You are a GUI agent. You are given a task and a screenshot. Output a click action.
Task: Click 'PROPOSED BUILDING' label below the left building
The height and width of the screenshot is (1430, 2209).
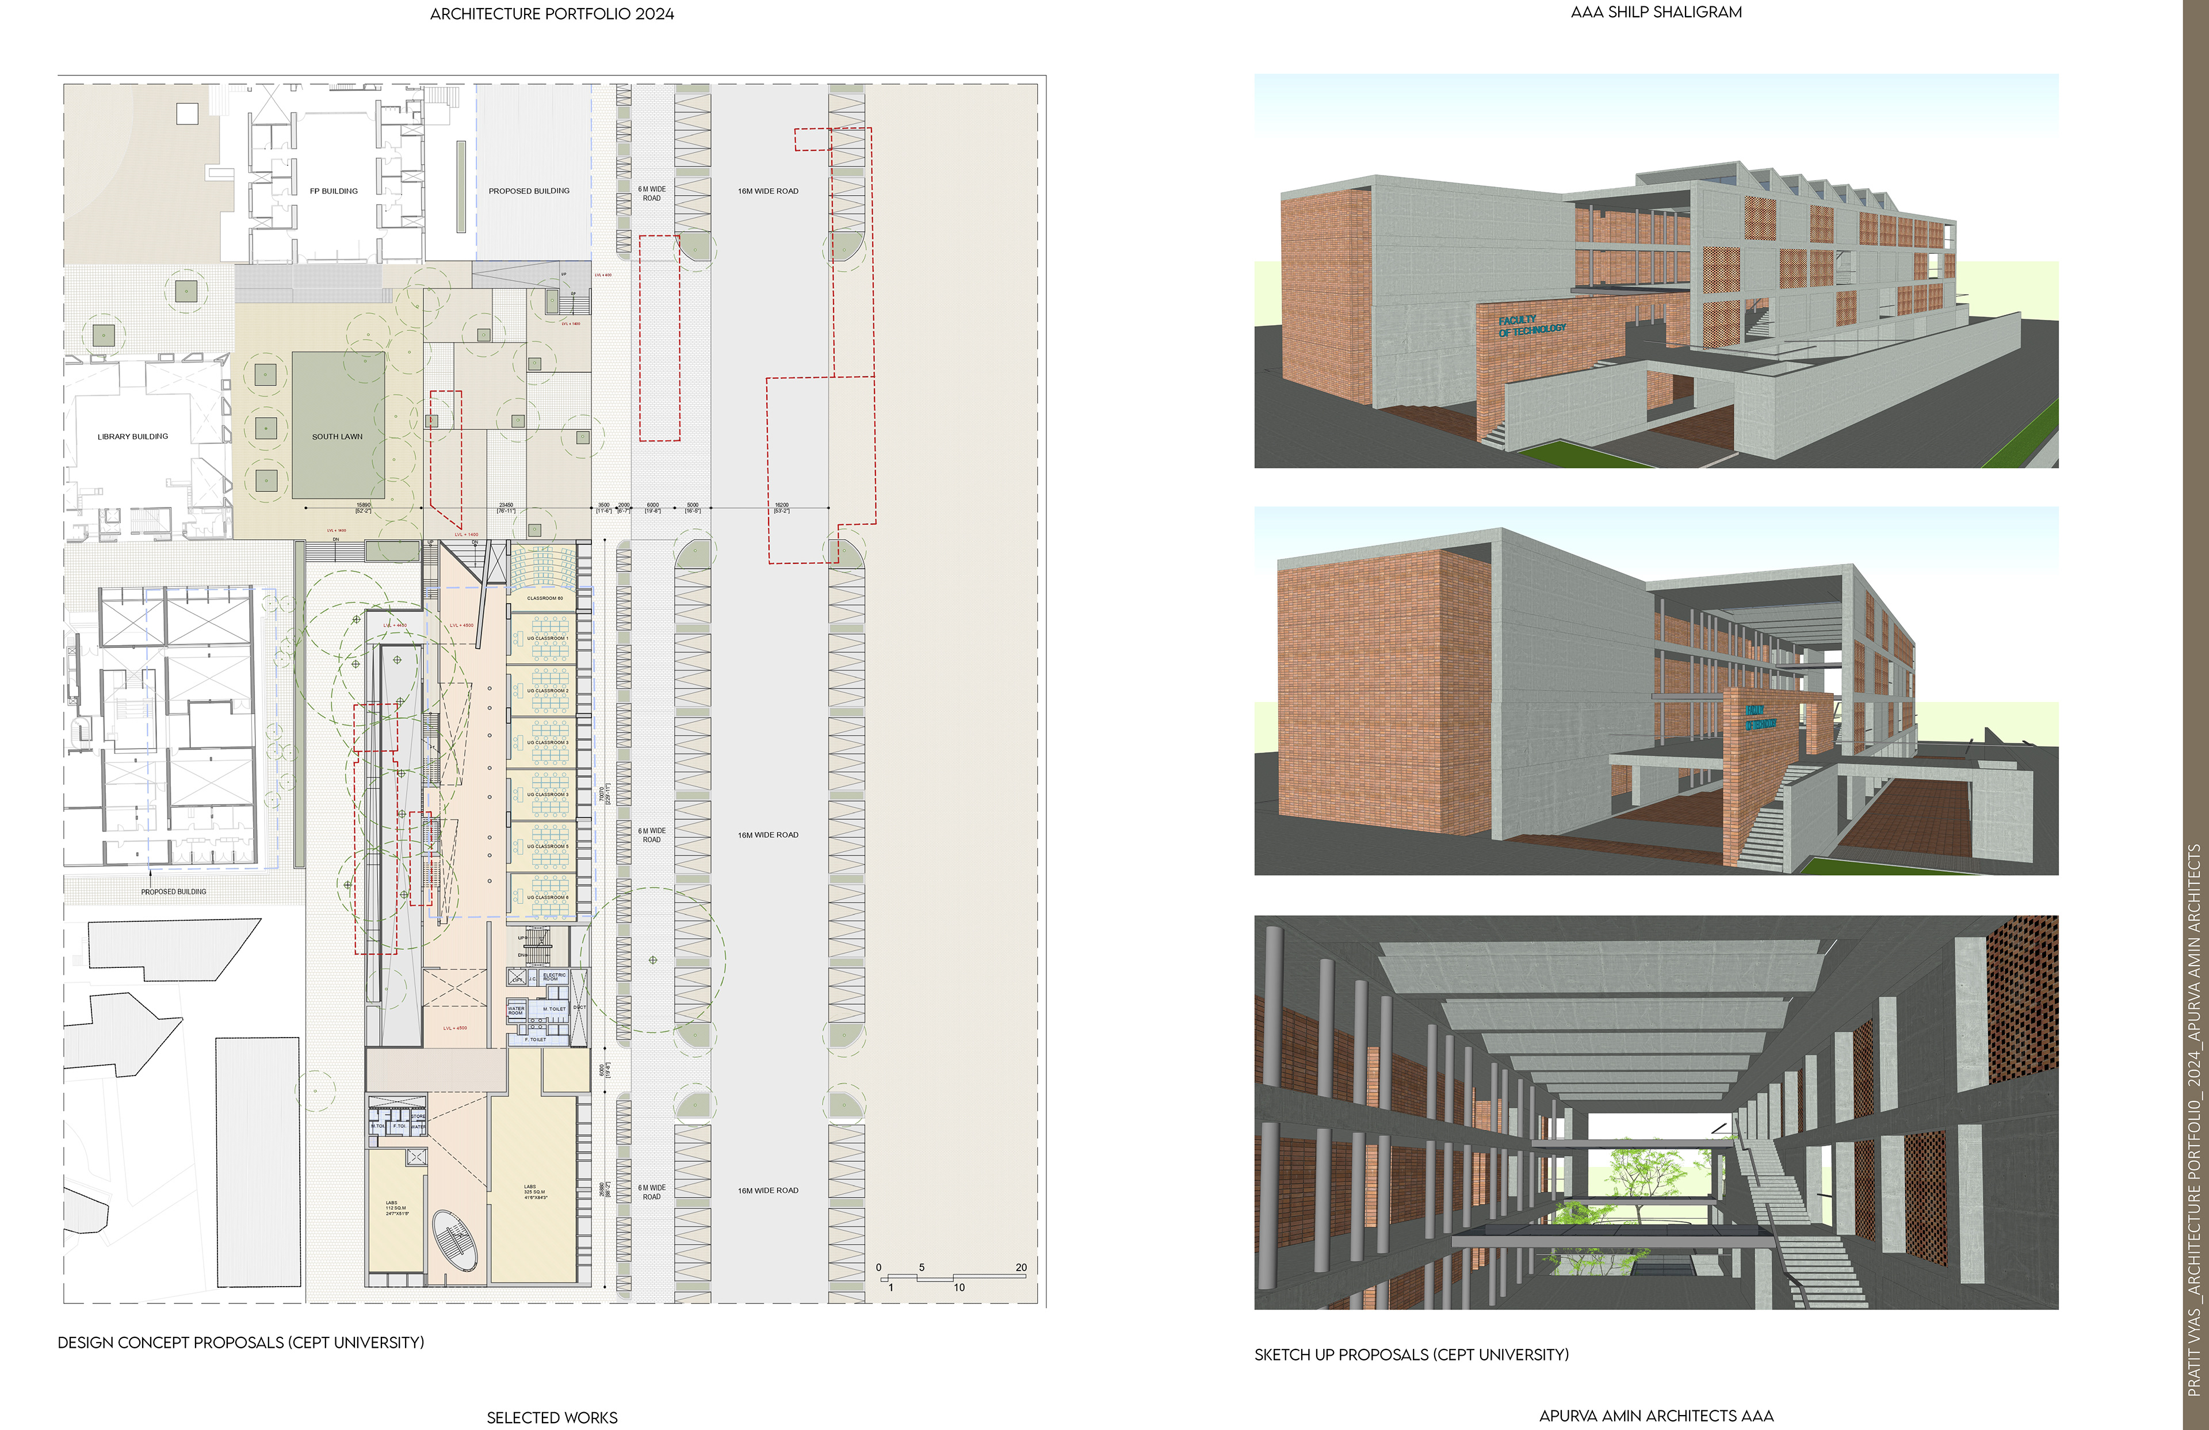174,893
